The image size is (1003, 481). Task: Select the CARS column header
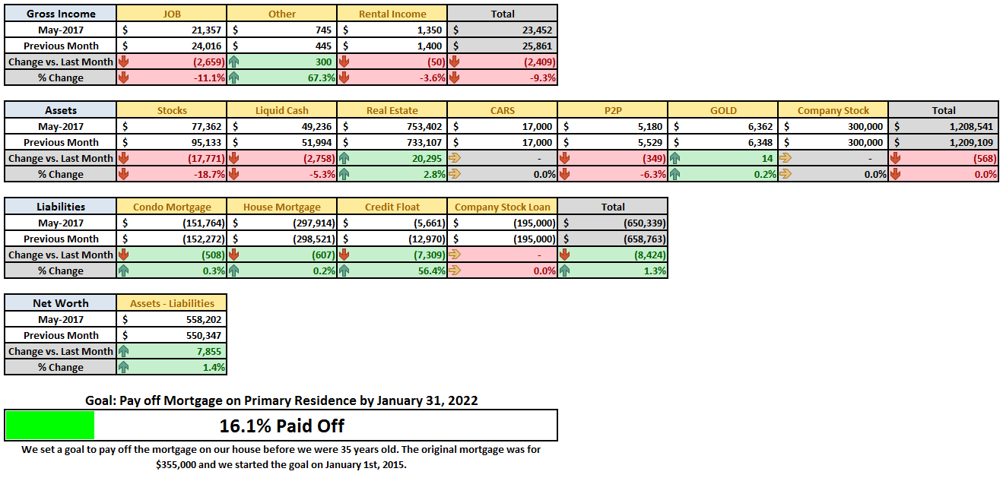pos(503,110)
